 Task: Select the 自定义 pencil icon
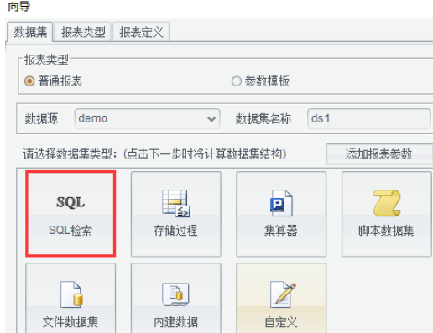pyautogui.click(x=283, y=294)
